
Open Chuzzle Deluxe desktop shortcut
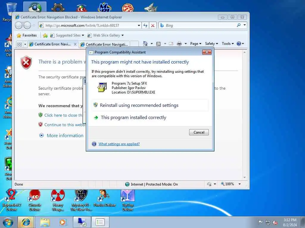tap(35, 200)
